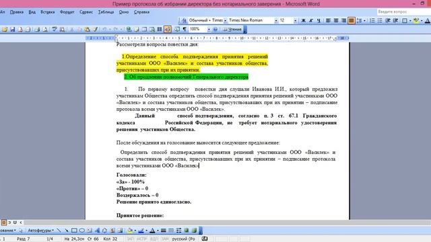This screenshot has width=431, height=242.
Task: Choose the line style icon
Action: (163, 231)
